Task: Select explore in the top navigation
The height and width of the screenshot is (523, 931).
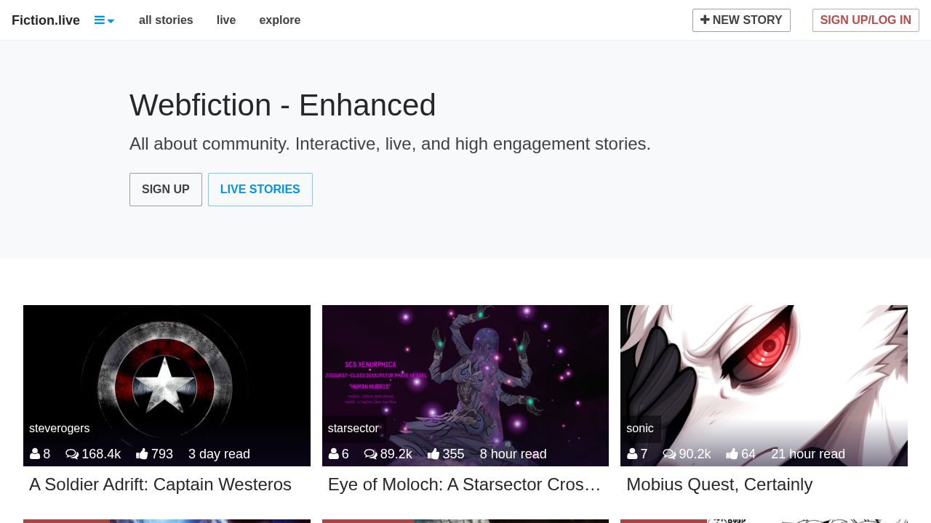Action: tap(280, 20)
